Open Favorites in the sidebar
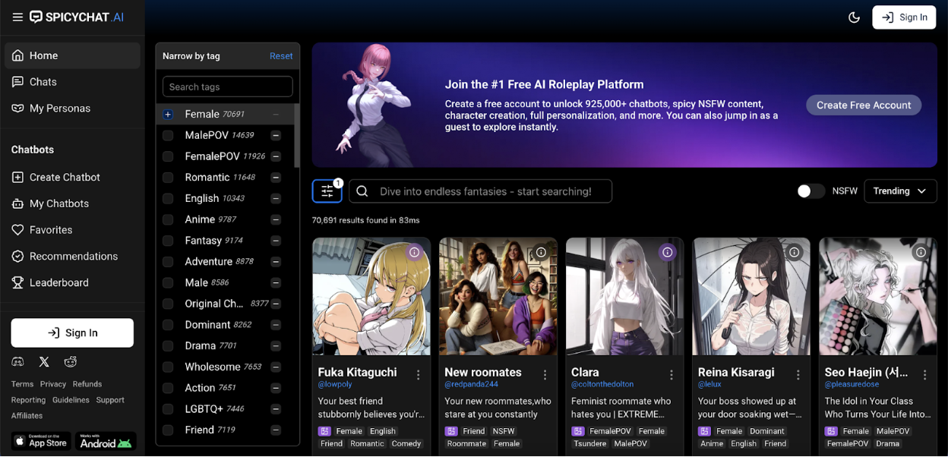Screen dimensions: 948x457 [x=72, y=230]
